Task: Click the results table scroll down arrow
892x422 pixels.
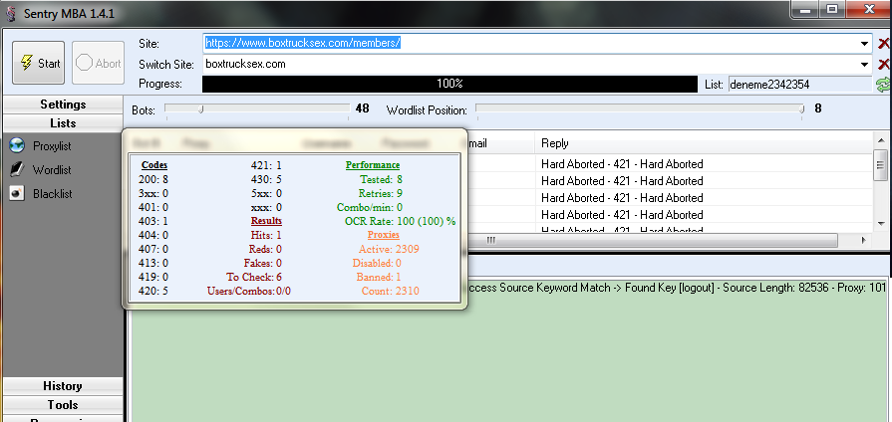Action: 880,223
